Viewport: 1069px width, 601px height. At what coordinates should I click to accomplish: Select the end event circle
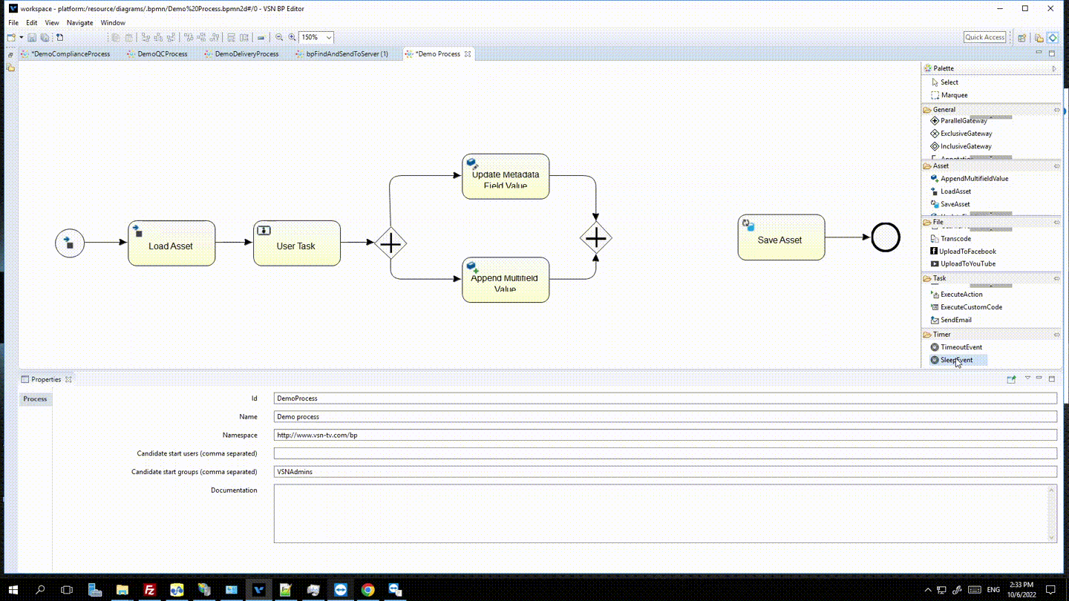point(885,237)
